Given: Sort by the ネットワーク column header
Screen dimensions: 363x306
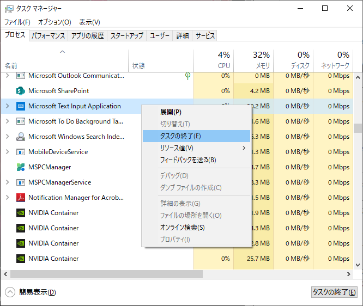Looking at the screenshot, I should coord(333,60).
